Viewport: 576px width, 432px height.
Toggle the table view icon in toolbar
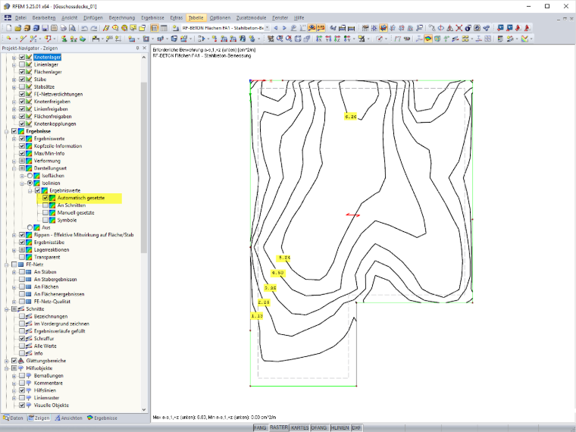coord(164,28)
